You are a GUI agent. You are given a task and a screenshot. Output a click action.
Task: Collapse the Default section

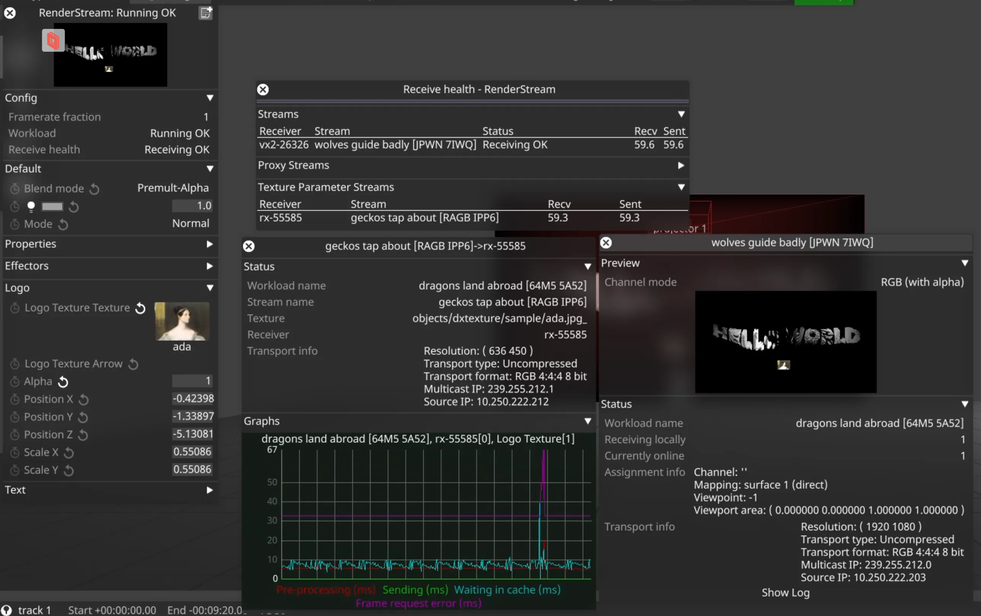(210, 169)
